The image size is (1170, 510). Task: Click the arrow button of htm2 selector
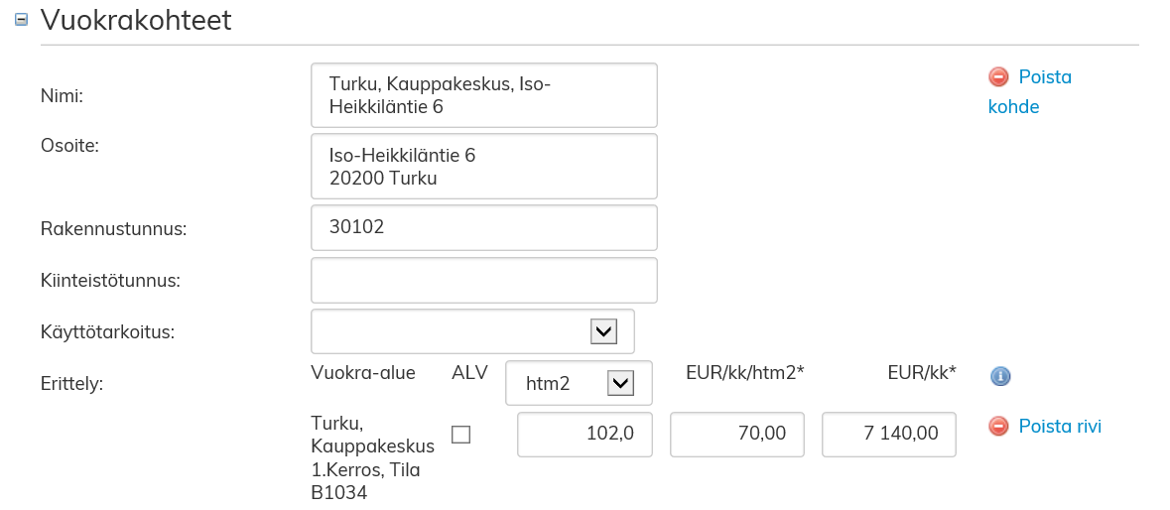pos(620,383)
